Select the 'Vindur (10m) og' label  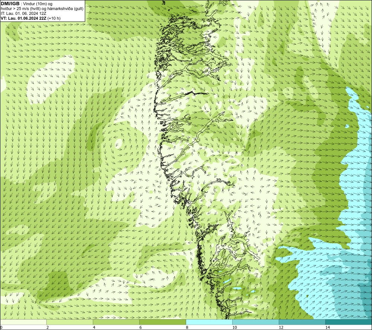click(x=38, y=4)
